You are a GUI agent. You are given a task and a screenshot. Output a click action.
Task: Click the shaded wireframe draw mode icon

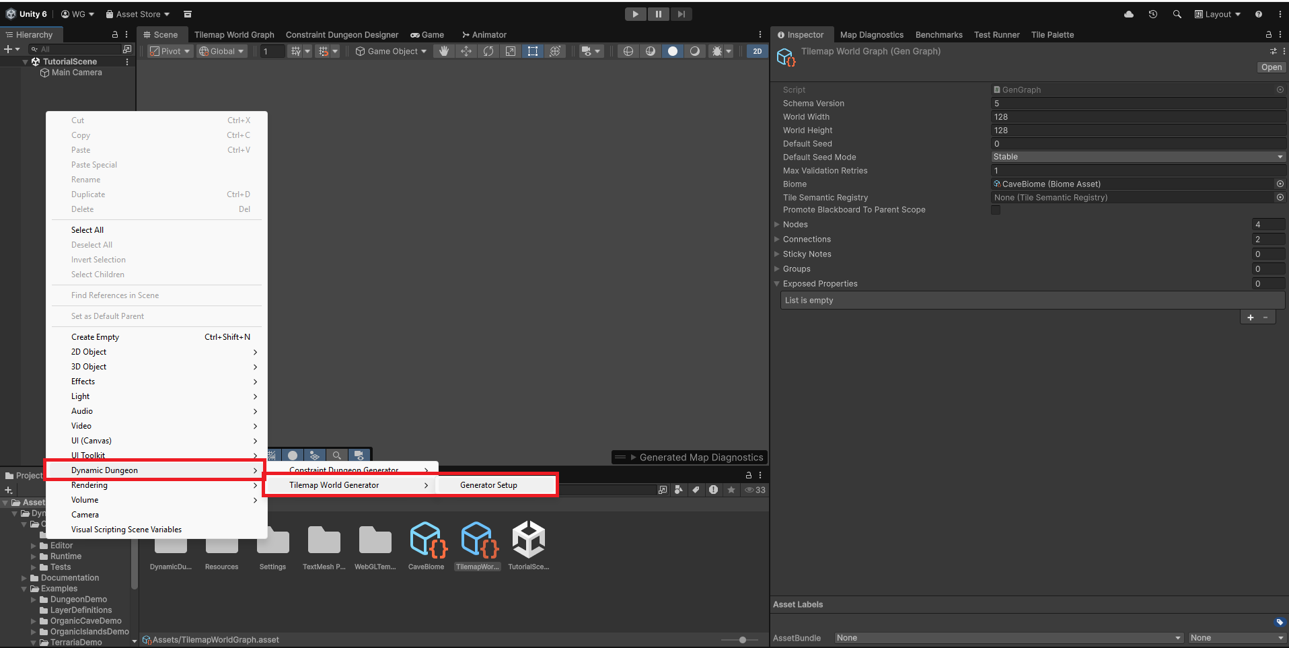(x=650, y=51)
